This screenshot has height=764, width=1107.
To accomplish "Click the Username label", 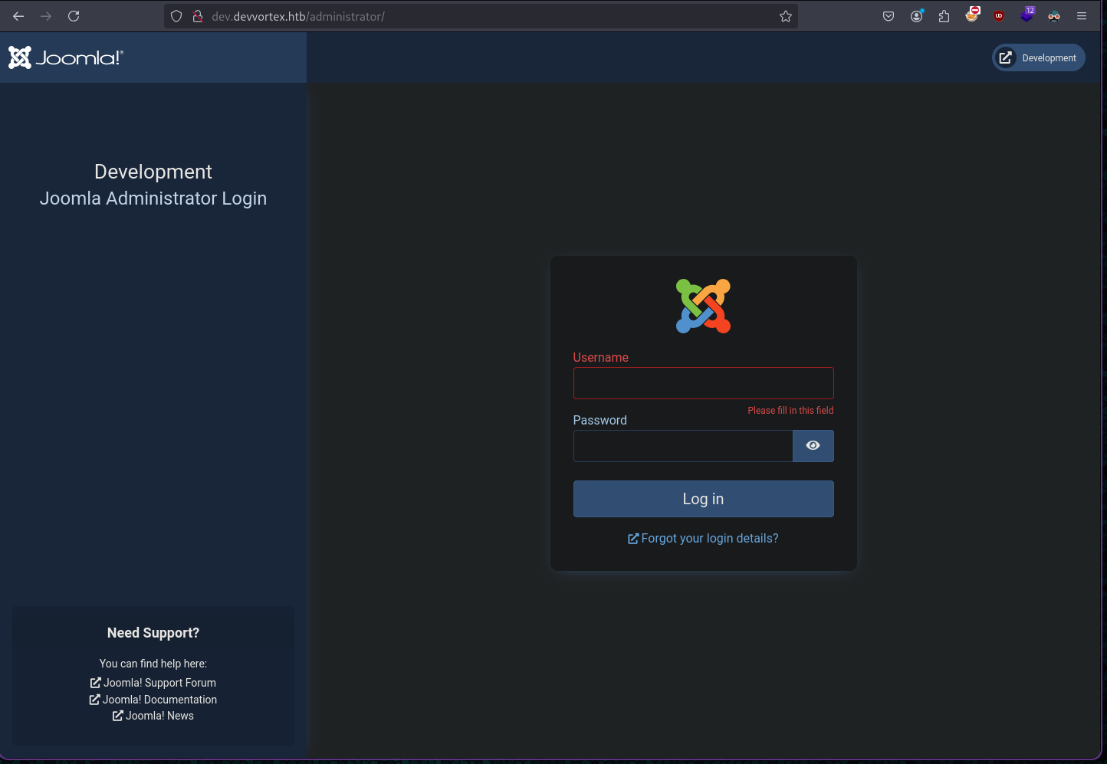I will (x=601, y=358).
